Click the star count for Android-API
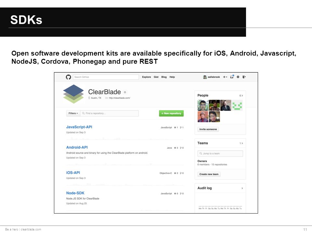The height and width of the screenshot is (234, 312). pos(176,148)
